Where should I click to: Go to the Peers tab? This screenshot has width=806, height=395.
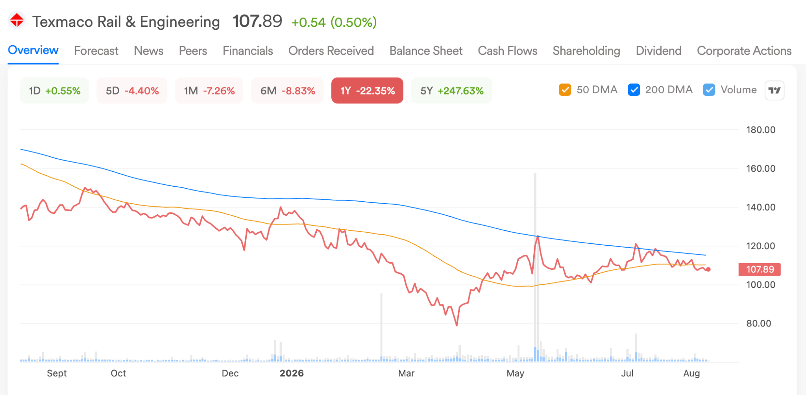click(193, 51)
